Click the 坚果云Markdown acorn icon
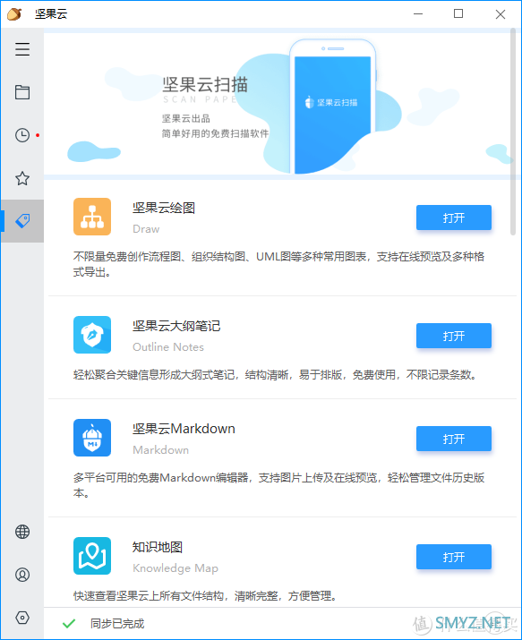 tap(92, 438)
